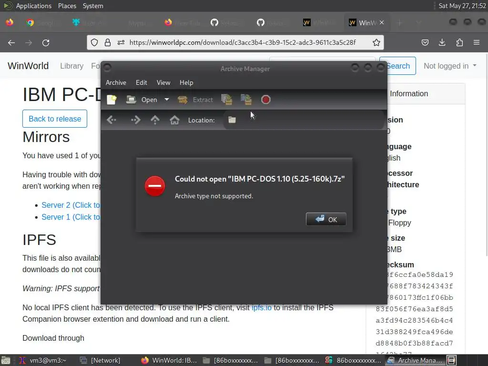Open the Applications menu in top panel

34,6
